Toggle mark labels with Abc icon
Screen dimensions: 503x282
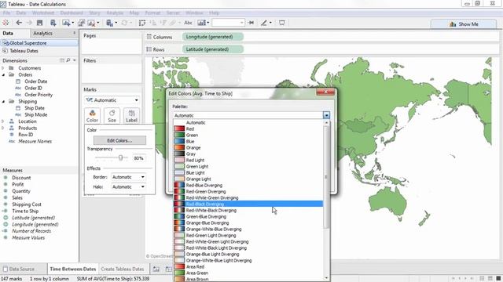pos(188,23)
